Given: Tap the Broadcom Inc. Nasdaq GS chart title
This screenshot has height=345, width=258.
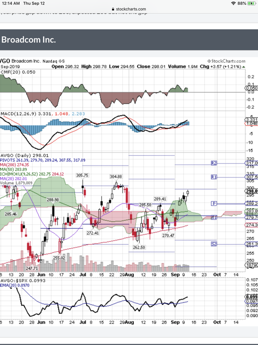Looking at the screenshot, I should 38,61.
